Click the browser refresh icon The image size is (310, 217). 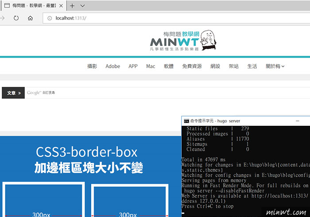coord(16,18)
